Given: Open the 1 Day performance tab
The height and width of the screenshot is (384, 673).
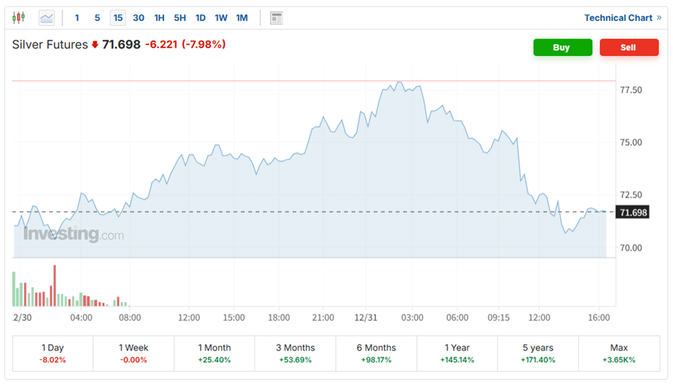Looking at the screenshot, I should coord(53,353).
